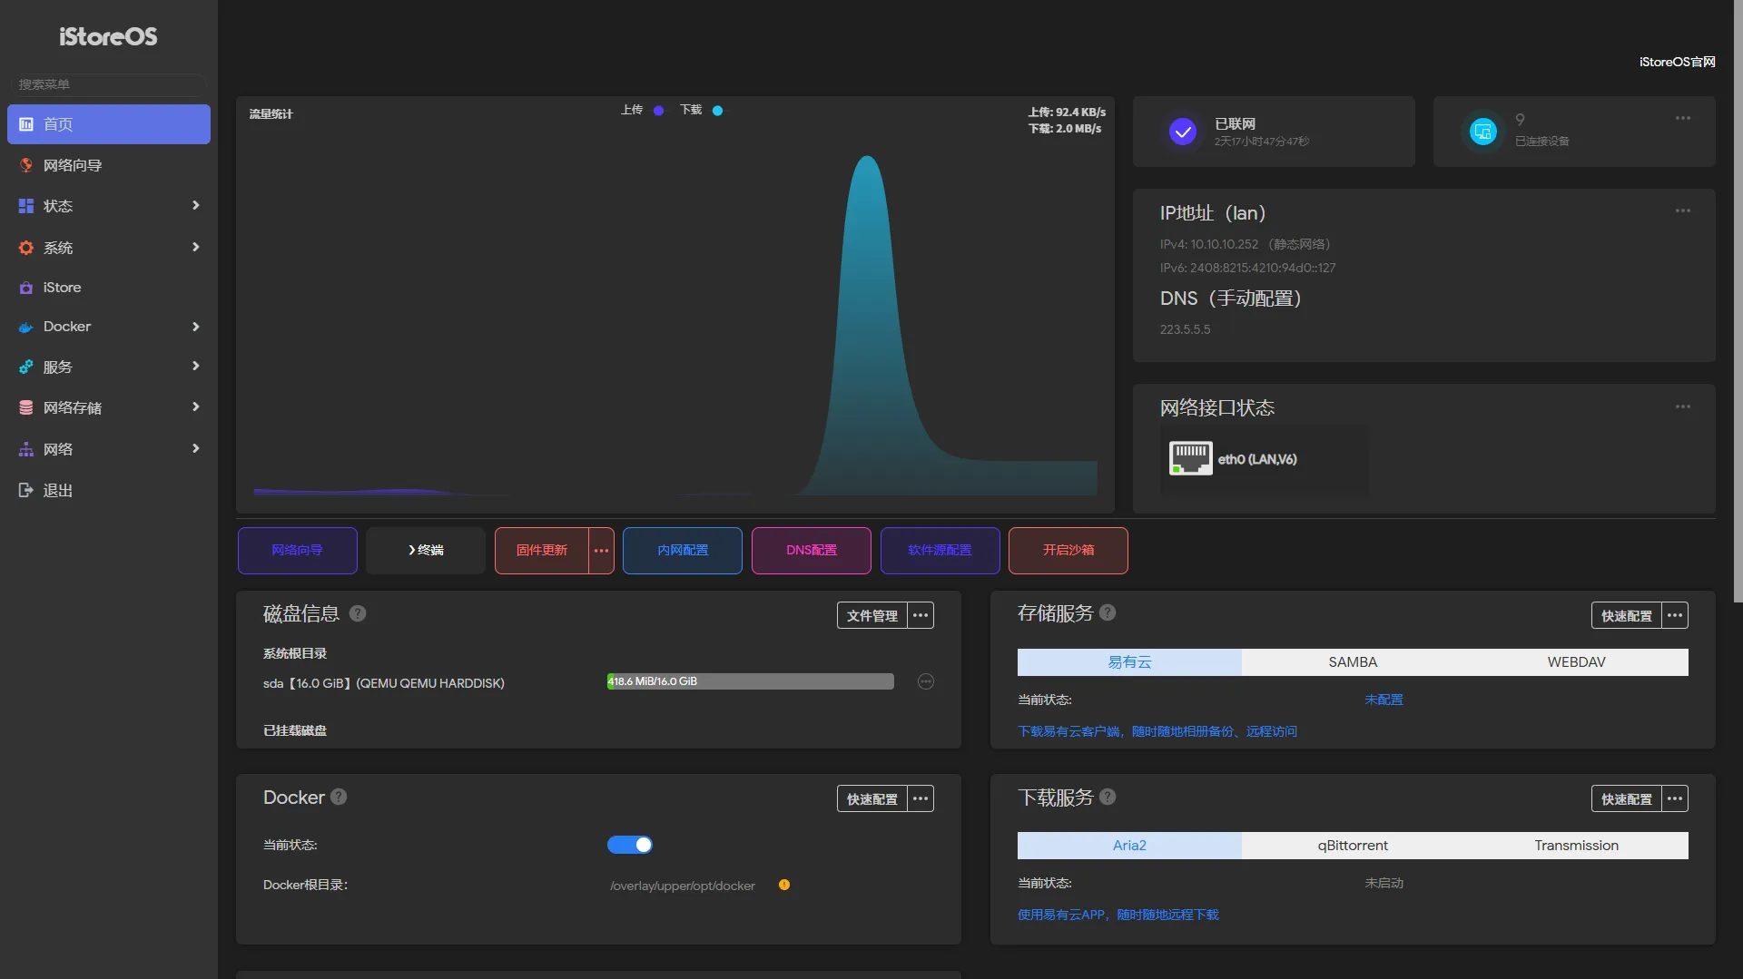The width and height of the screenshot is (1743, 979).
Task: Toggle the 上传 upload series in chart legend
Action: pyautogui.click(x=642, y=110)
